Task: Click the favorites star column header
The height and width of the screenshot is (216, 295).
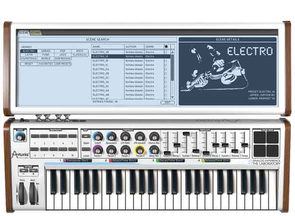Action: (166, 46)
